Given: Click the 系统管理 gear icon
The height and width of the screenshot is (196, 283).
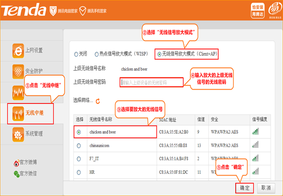Looking at the screenshot, I should tap(17, 134).
